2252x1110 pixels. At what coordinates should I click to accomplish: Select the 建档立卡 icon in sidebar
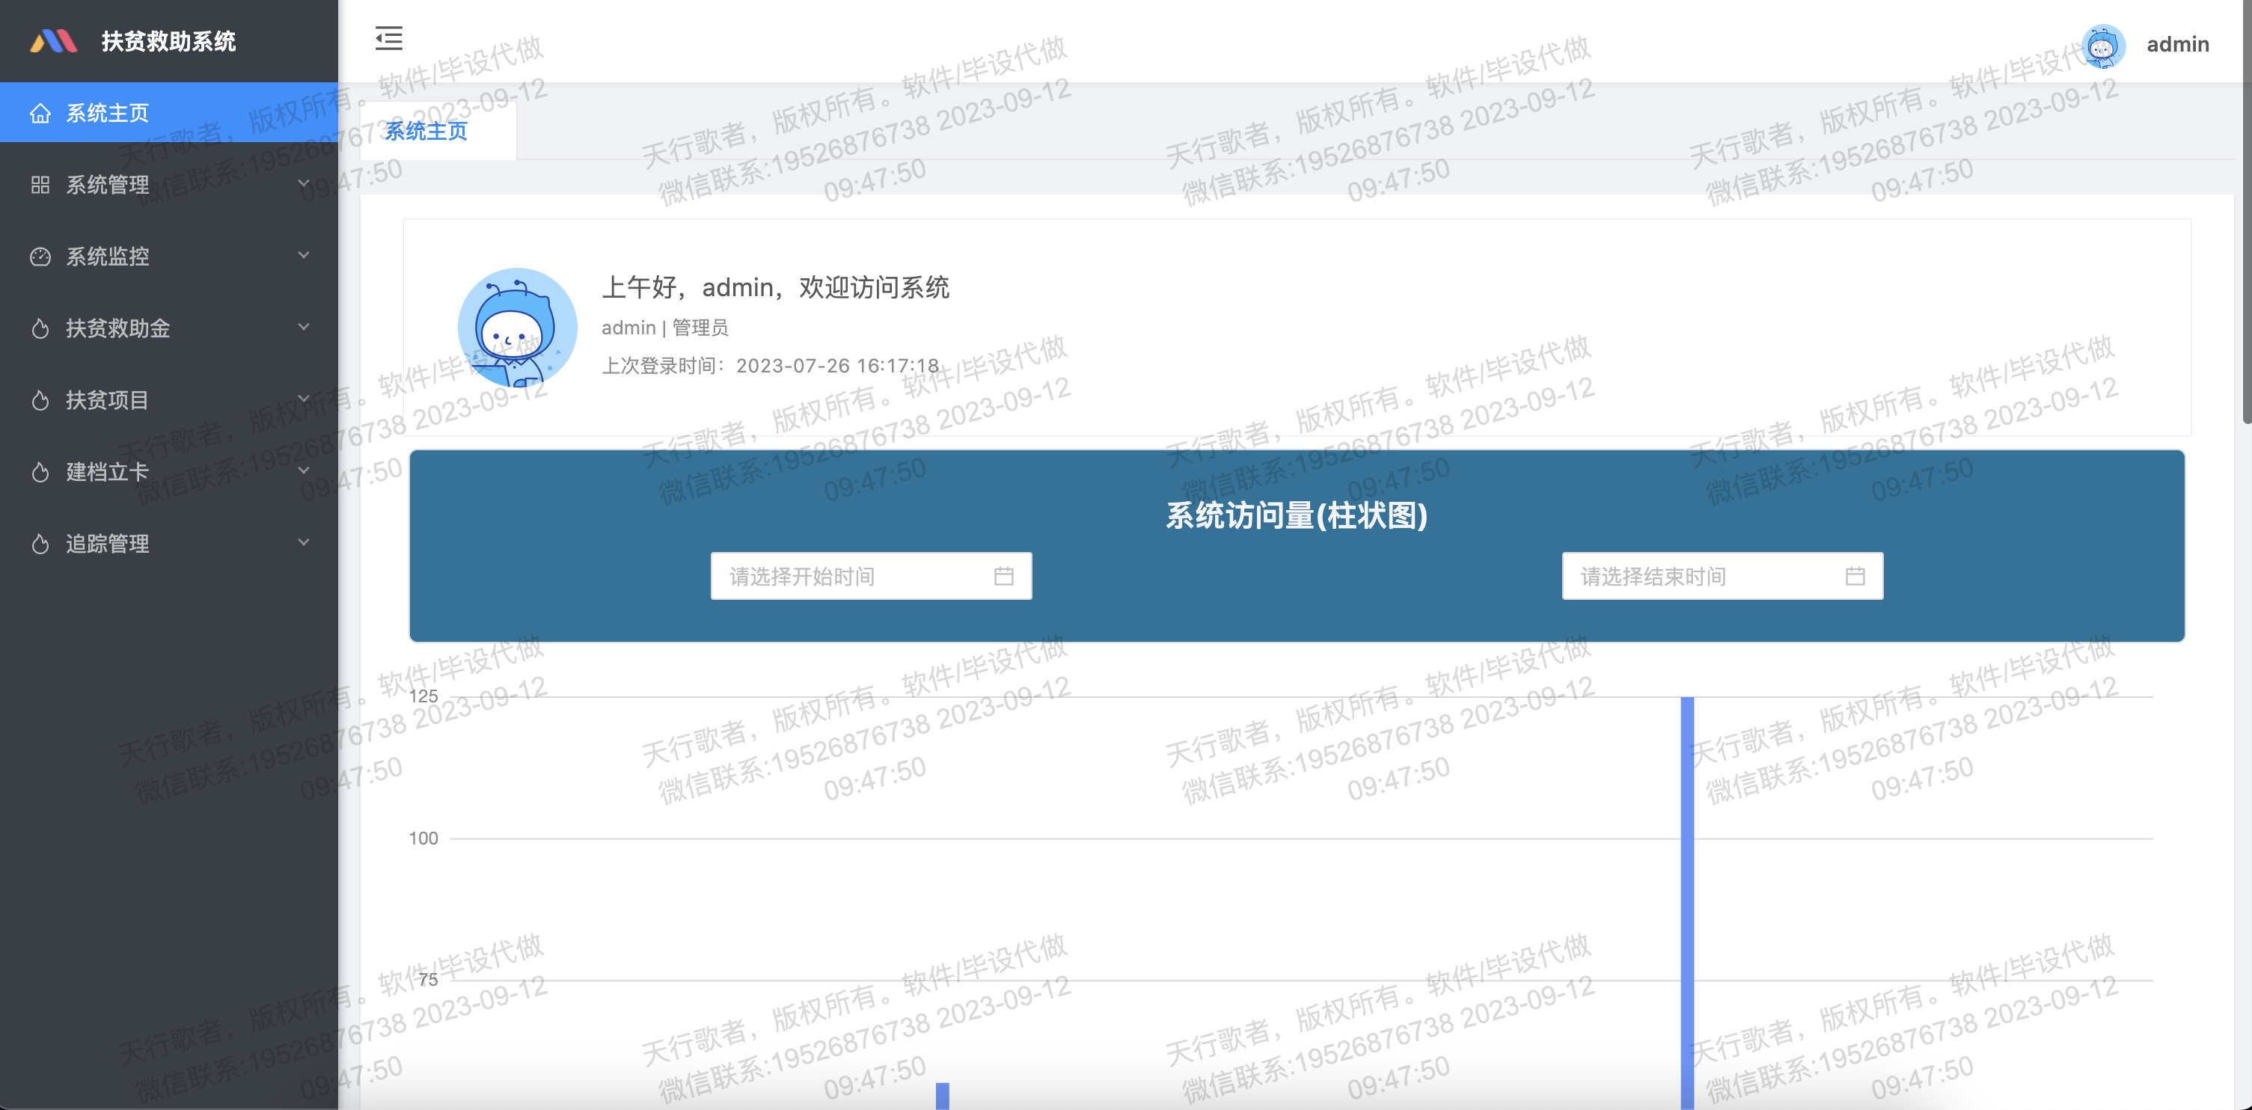point(40,471)
